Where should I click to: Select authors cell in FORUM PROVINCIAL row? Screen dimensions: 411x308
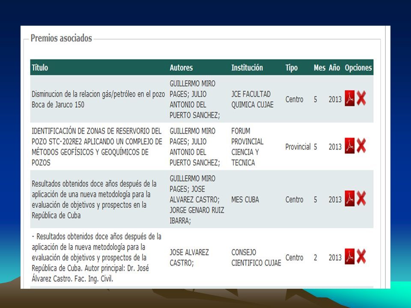pos(195,147)
